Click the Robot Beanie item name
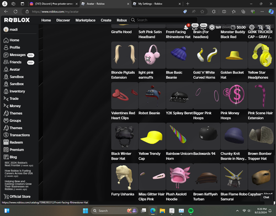The image size is (276, 216). point(149,113)
